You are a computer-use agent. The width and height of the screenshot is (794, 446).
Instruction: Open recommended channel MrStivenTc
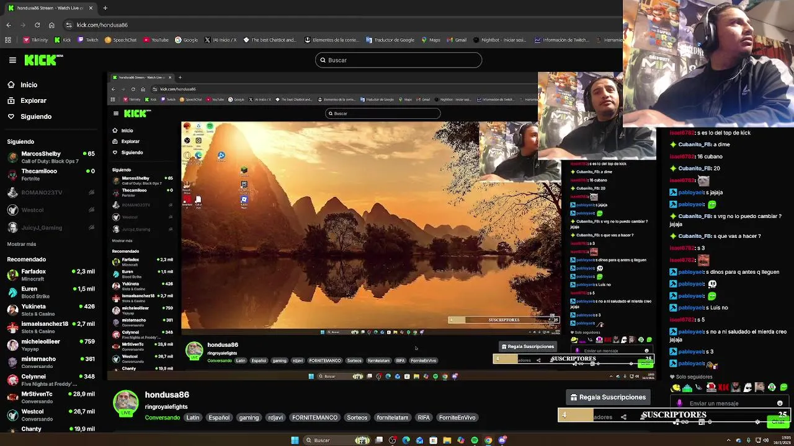(51, 397)
